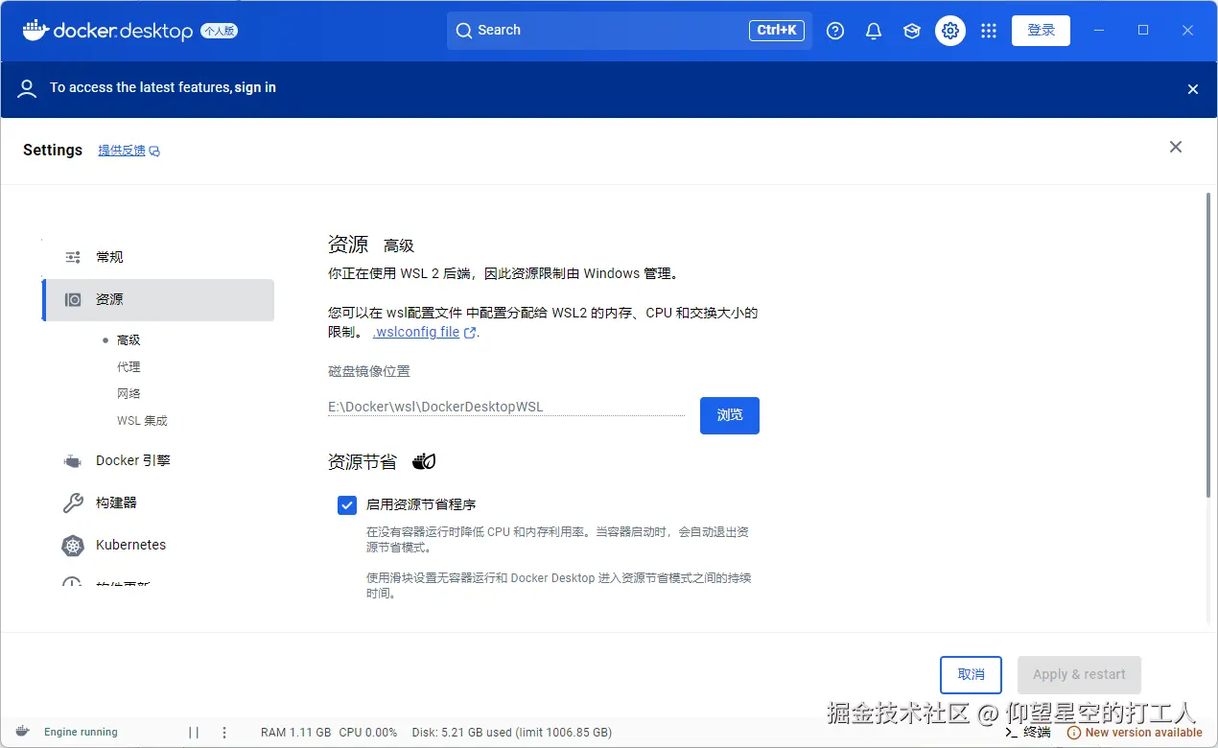Click the New version available notice

click(x=1143, y=733)
